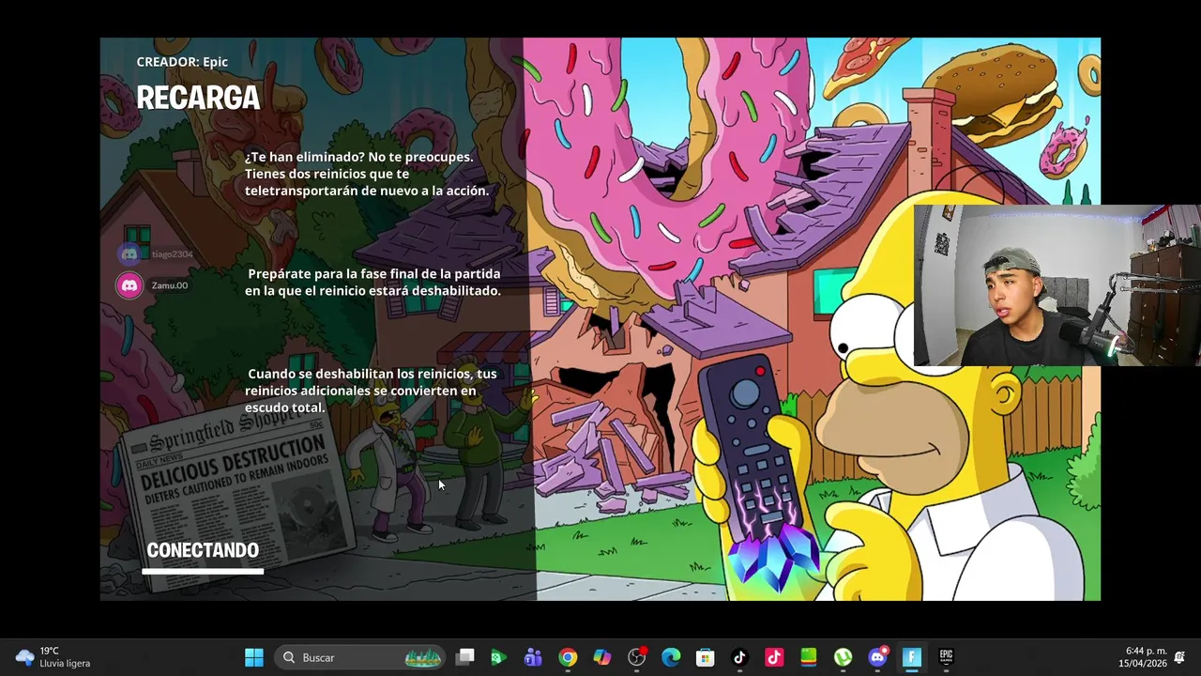The height and width of the screenshot is (676, 1201).
Task: Open the black TikTok taskbar icon
Action: [x=739, y=657]
